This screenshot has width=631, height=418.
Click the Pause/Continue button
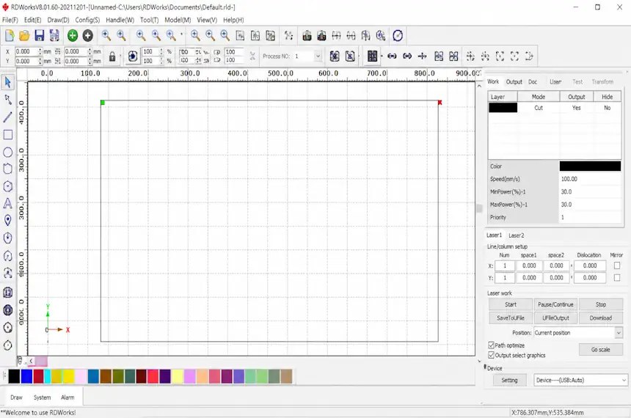point(555,304)
